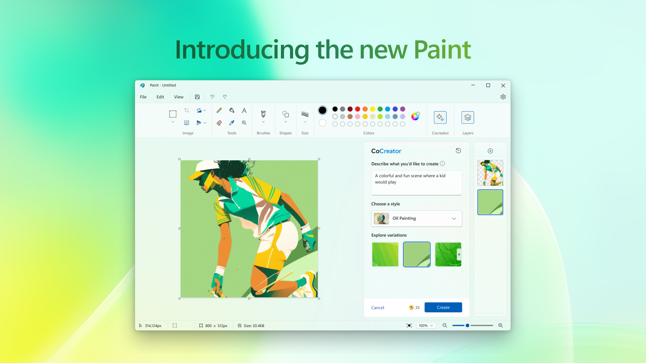Image resolution: width=646 pixels, height=363 pixels.
Task: Select the Magnifier tool
Action: (x=244, y=123)
